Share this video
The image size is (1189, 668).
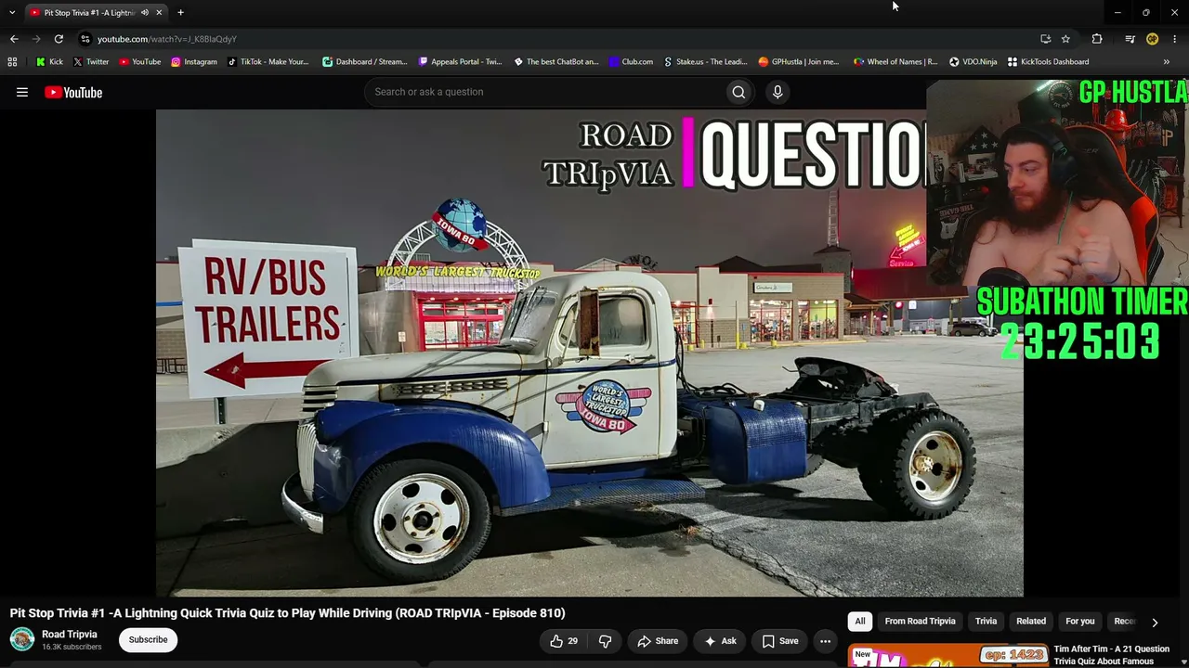coord(658,641)
